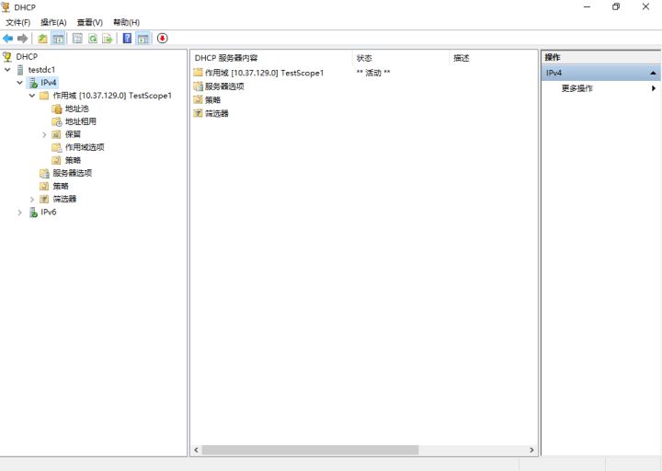Open the 文件(F) menu

point(17,22)
